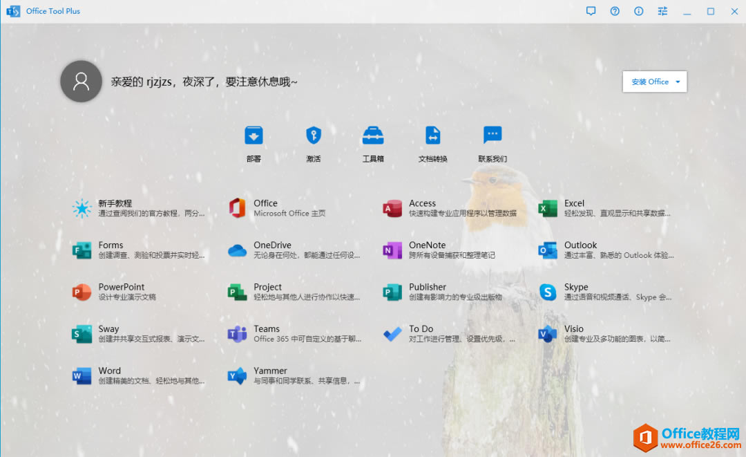Image resolution: width=746 pixels, height=457 pixels.
Task: Open the 文档转换 document conversion icon
Action: click(433, 136)
